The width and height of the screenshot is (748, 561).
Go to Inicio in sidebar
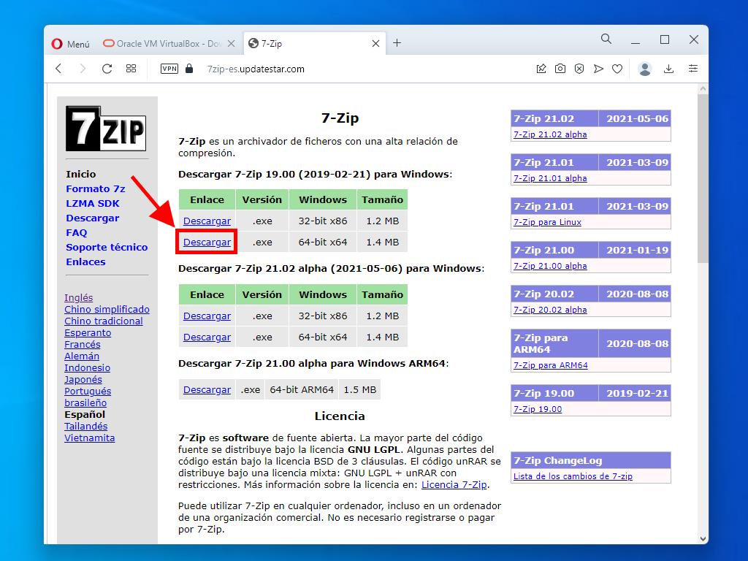coord(80,174)
